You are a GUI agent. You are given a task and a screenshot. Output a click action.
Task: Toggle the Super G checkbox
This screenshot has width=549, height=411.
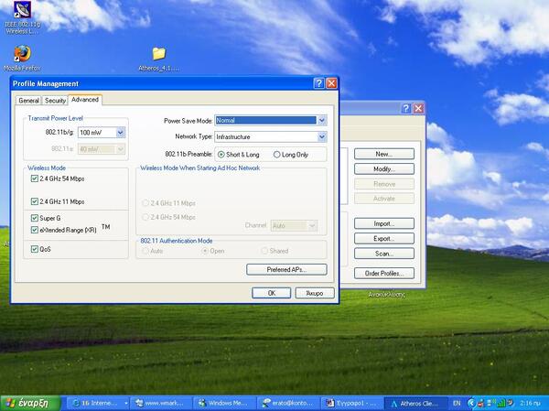(x=35, y=218)
